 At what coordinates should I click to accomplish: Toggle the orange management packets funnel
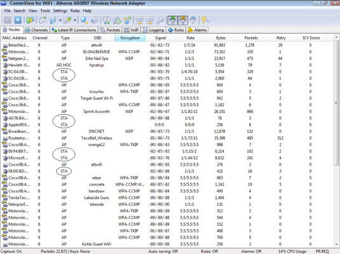pos(183,20)
